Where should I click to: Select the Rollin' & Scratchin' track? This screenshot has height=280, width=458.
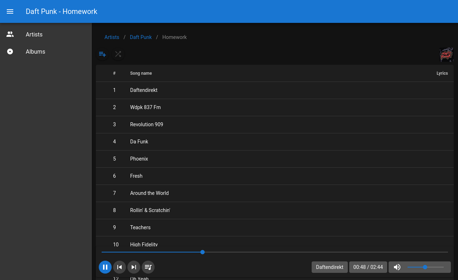click(x=275, y=211)
